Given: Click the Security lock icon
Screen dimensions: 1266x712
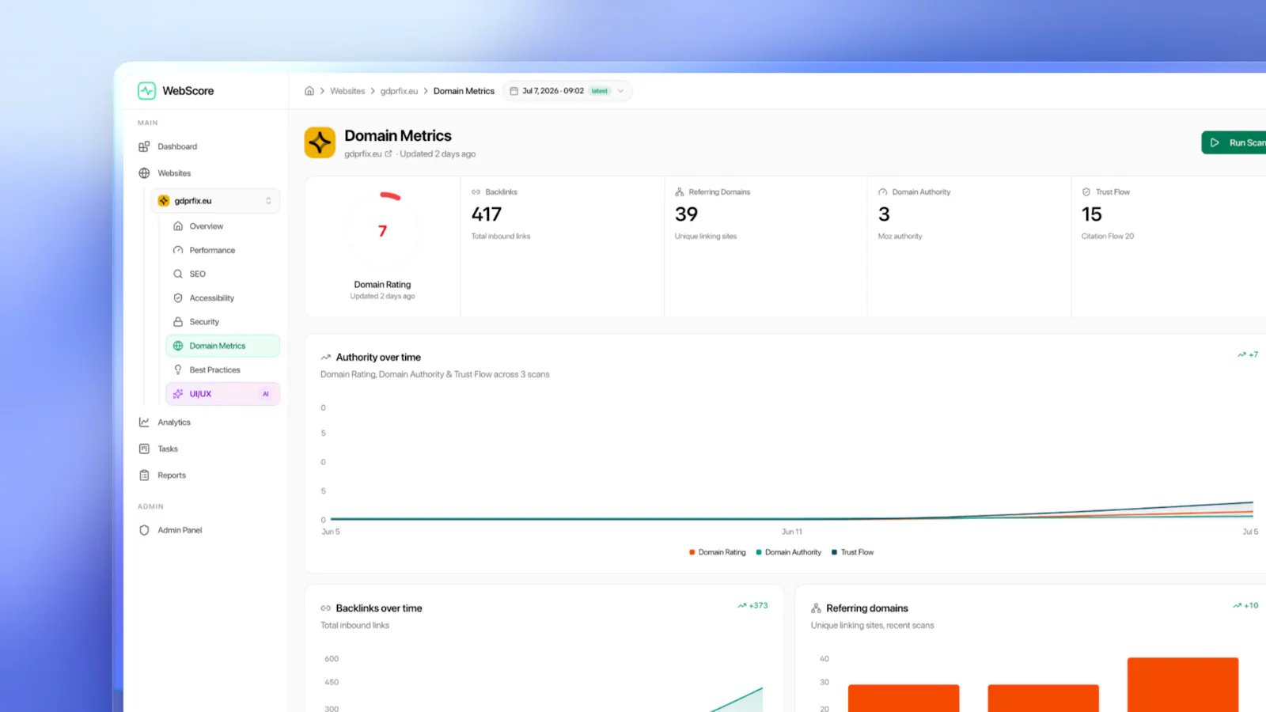Looking at the screenshot, I should pyautogui.click(x=178, y=322).
